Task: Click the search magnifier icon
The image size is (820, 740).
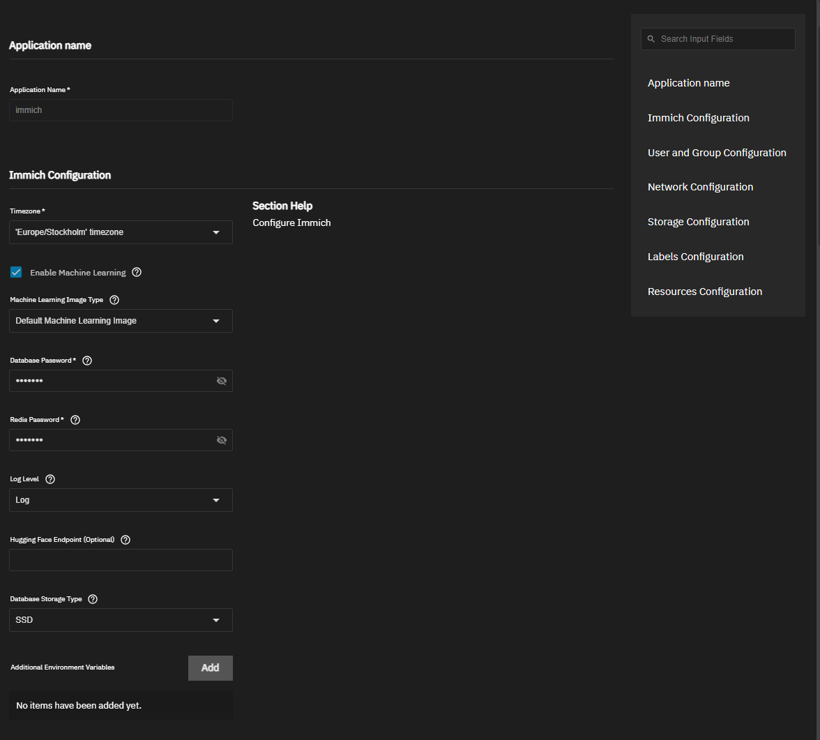Action: click(651, 39)
